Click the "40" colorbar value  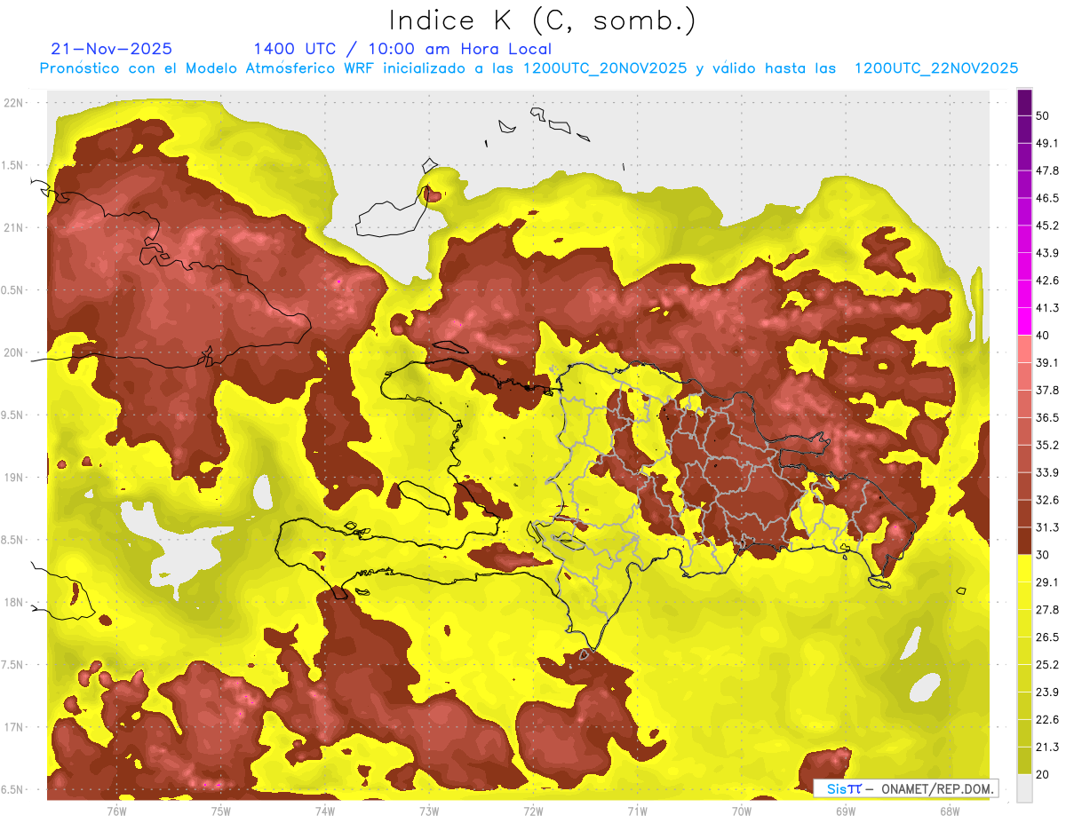point(1043,336)
